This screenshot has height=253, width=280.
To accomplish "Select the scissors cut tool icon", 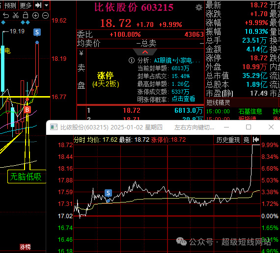I will coord(16,16).
